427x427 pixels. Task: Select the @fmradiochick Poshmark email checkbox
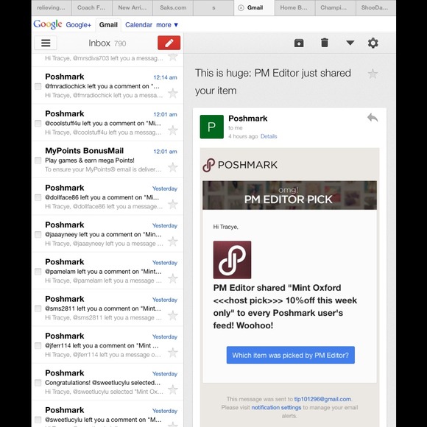point(38,87)
